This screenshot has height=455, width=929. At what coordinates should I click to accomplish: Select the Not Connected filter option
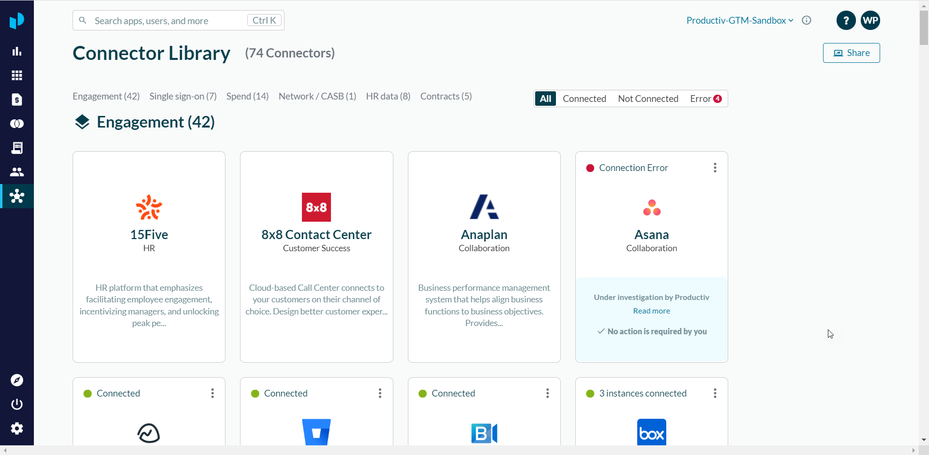coord(648,99)
